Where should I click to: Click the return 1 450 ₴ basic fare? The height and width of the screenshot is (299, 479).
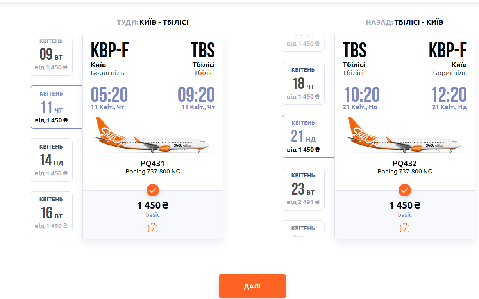405,205
